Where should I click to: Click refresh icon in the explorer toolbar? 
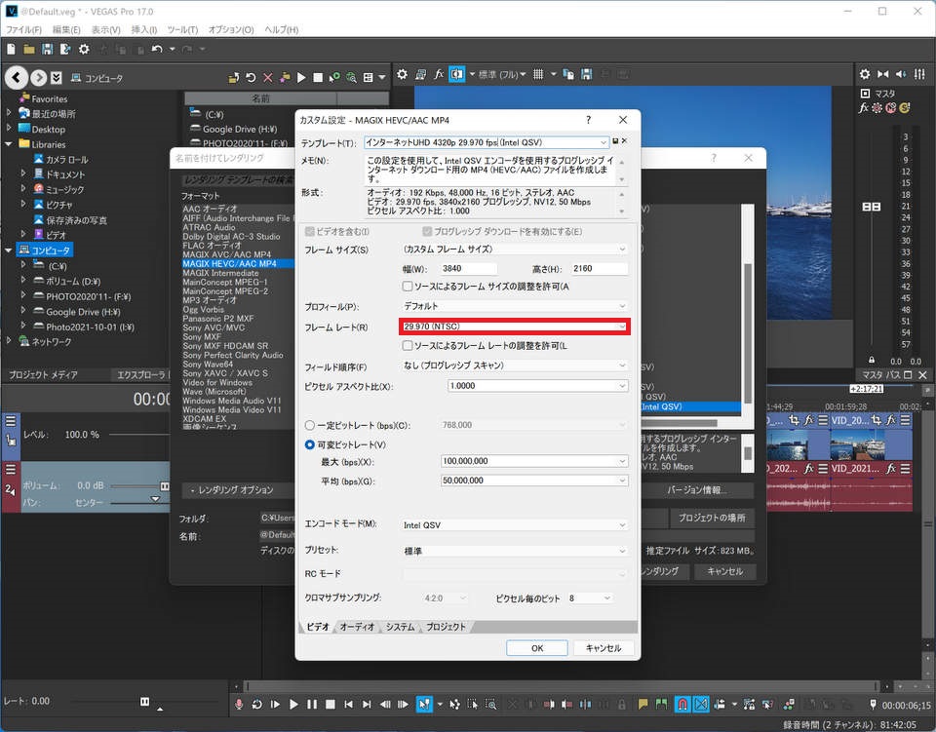pos(251,78)
